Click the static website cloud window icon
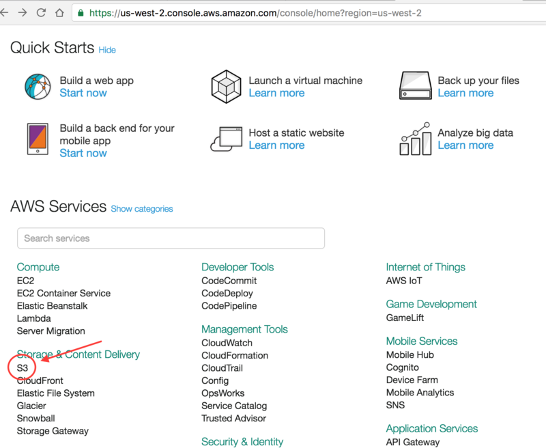Image resolution: width=546 pixels, height=448 pixels. (227, 139)
